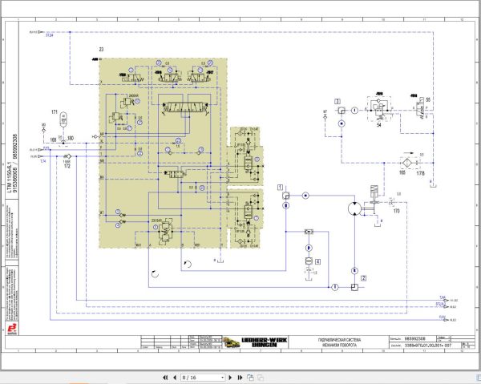Click boxed reference number 2

pos(363,278)
